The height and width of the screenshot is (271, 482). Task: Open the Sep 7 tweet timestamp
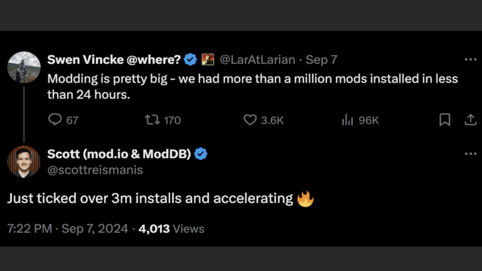pyautogui.click(x=322, y=59)
